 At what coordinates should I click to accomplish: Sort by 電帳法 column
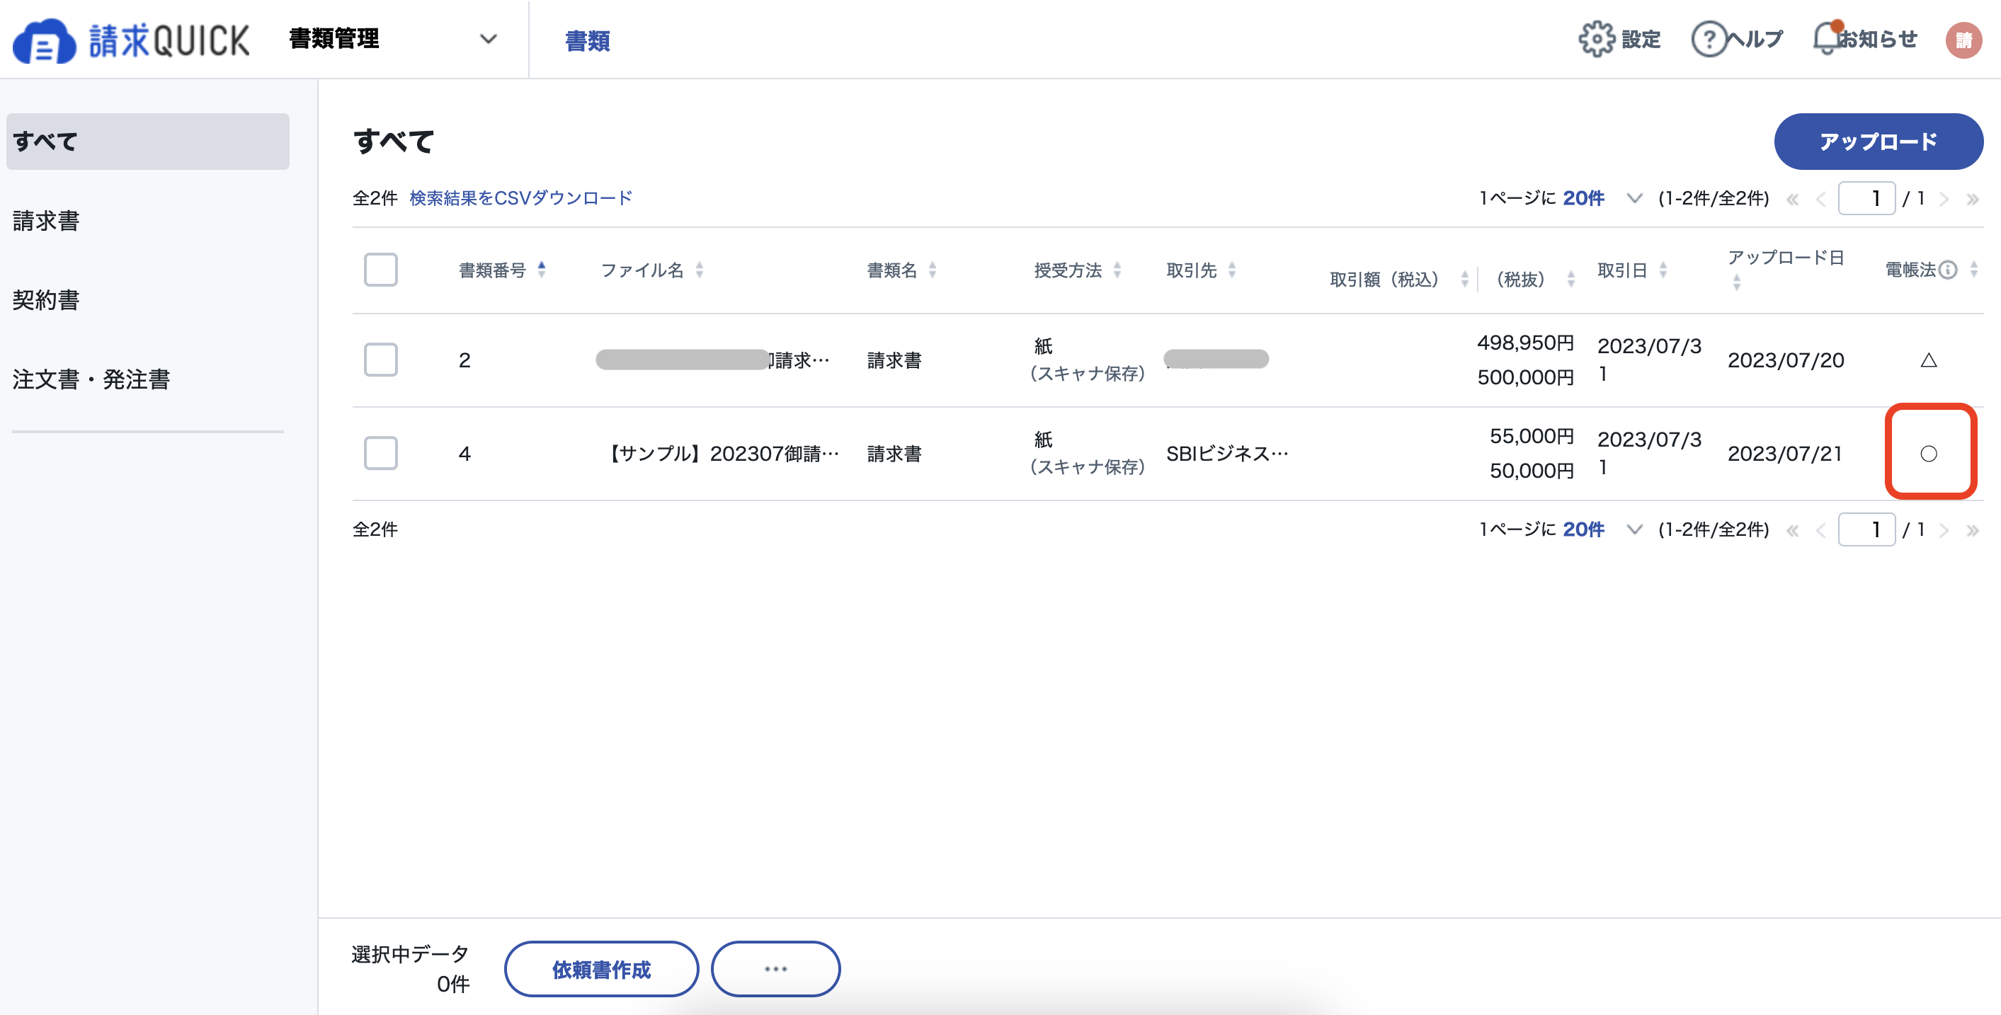[1974, 270]
